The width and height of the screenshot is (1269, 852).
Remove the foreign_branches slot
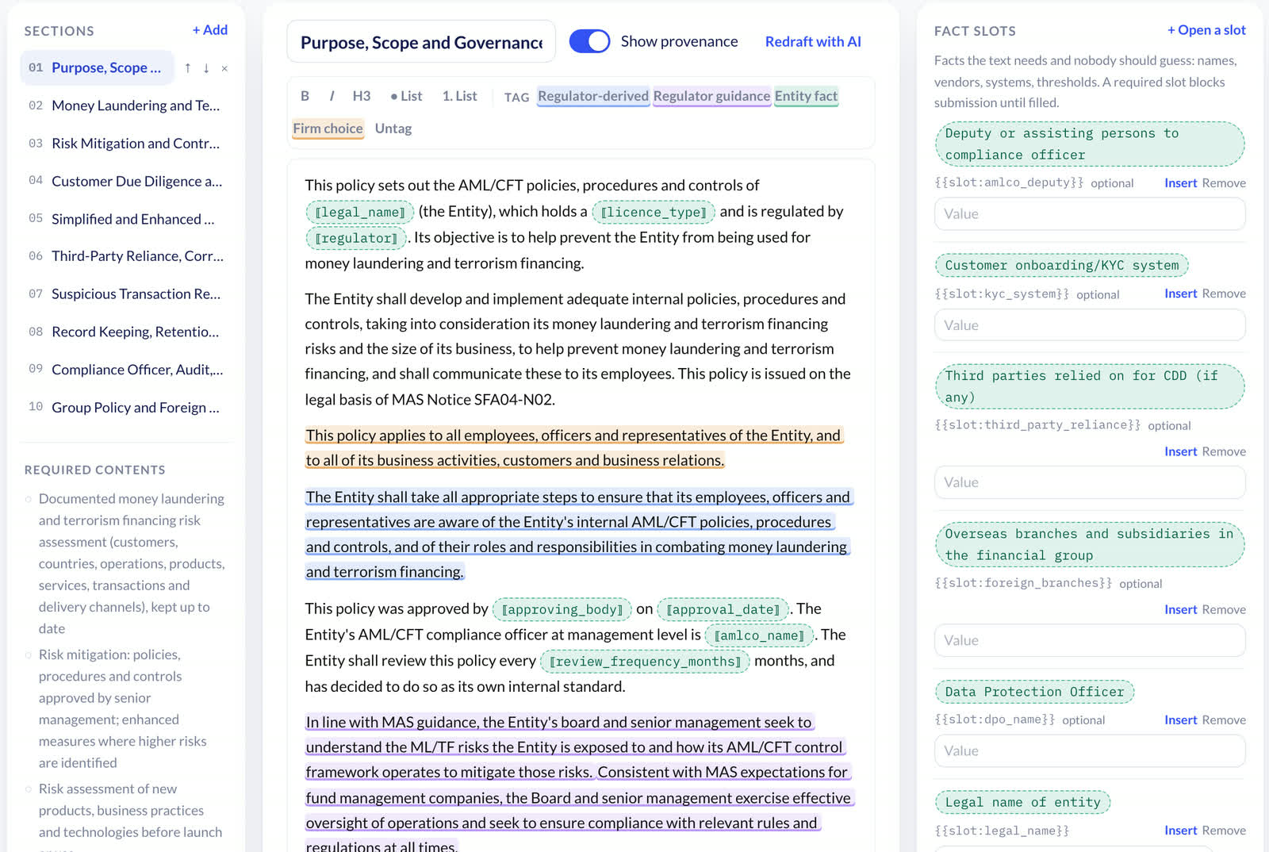[x=1224, y=609]
